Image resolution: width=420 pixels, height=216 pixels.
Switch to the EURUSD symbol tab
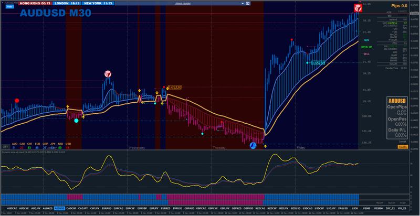177,208
